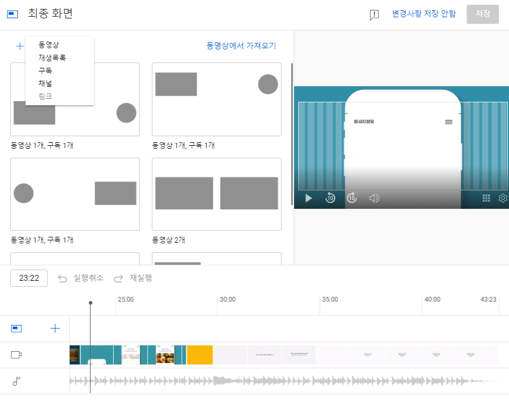
Task: Play the preview video
Action: tap(308, 198)
